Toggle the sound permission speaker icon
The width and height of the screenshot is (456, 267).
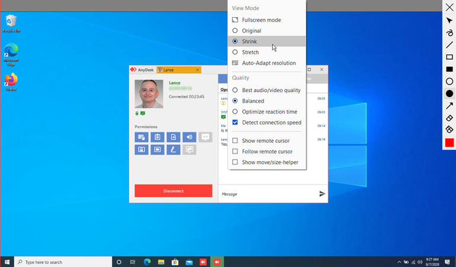tap(189, 137)
